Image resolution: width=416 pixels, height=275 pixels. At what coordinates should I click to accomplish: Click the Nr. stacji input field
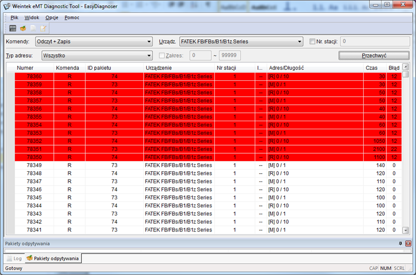(375, 41)
